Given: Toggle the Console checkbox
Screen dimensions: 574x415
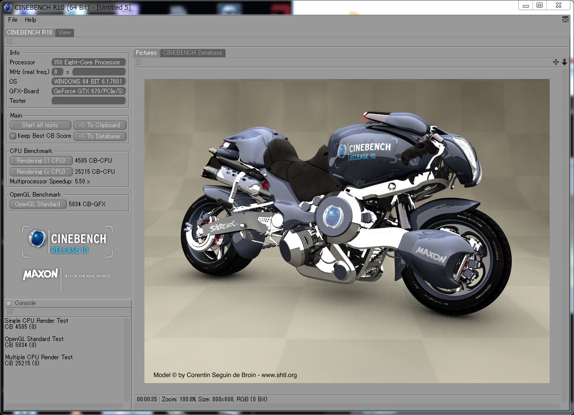Looking at the screenshot, I should (9, 304).
